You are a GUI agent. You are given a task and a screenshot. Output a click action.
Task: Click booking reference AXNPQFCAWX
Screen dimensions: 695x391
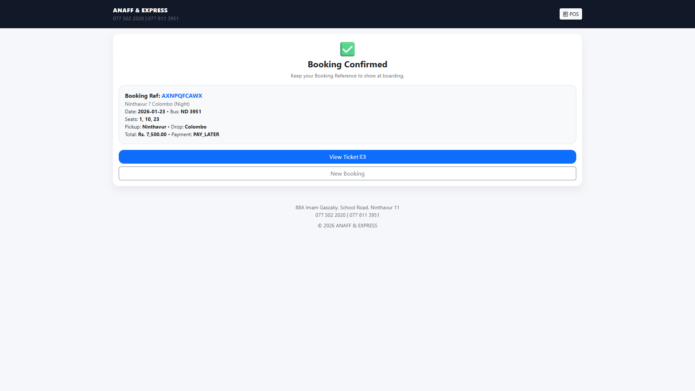(x=182, y=96)
